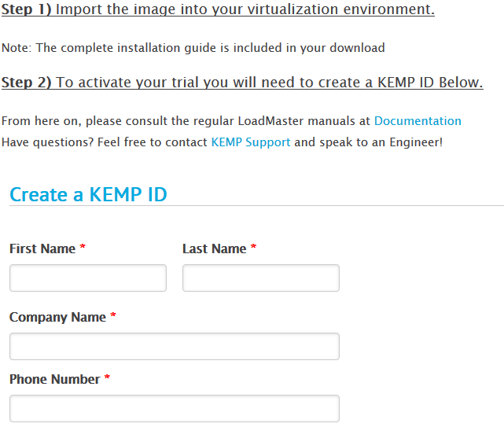Click the red asterisk beside Phone Number

coord(107,377)
